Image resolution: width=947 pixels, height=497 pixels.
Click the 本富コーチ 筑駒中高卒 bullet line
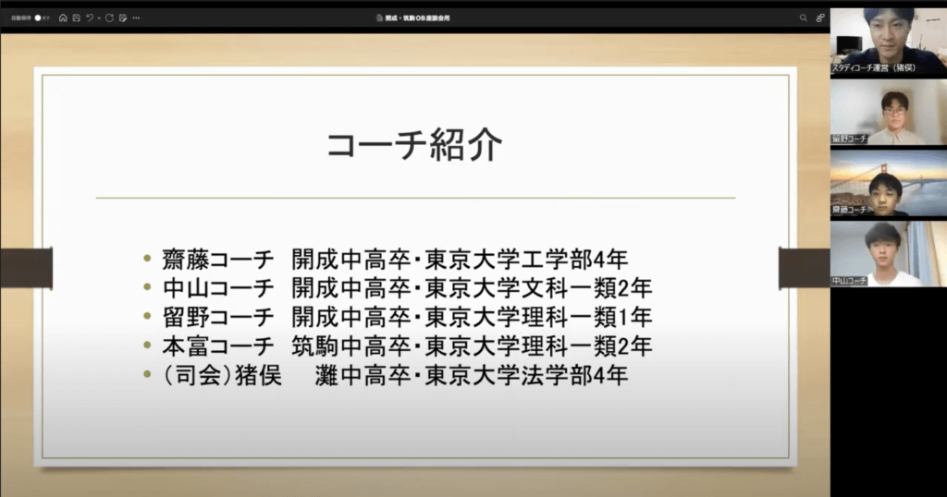(x=398, y=346)
